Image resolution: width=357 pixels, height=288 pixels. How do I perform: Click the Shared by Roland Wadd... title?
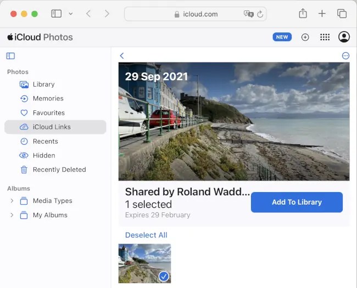(x=187, y=192)
